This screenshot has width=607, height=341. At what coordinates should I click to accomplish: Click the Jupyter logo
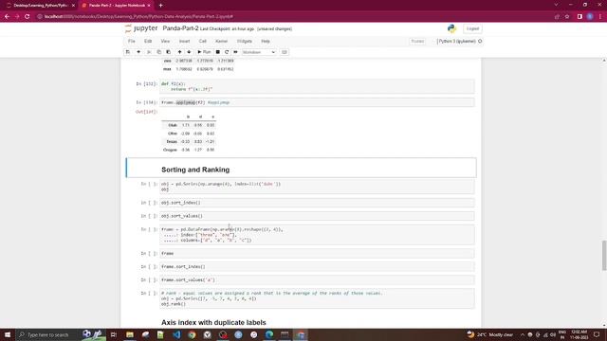coord(141,28)
